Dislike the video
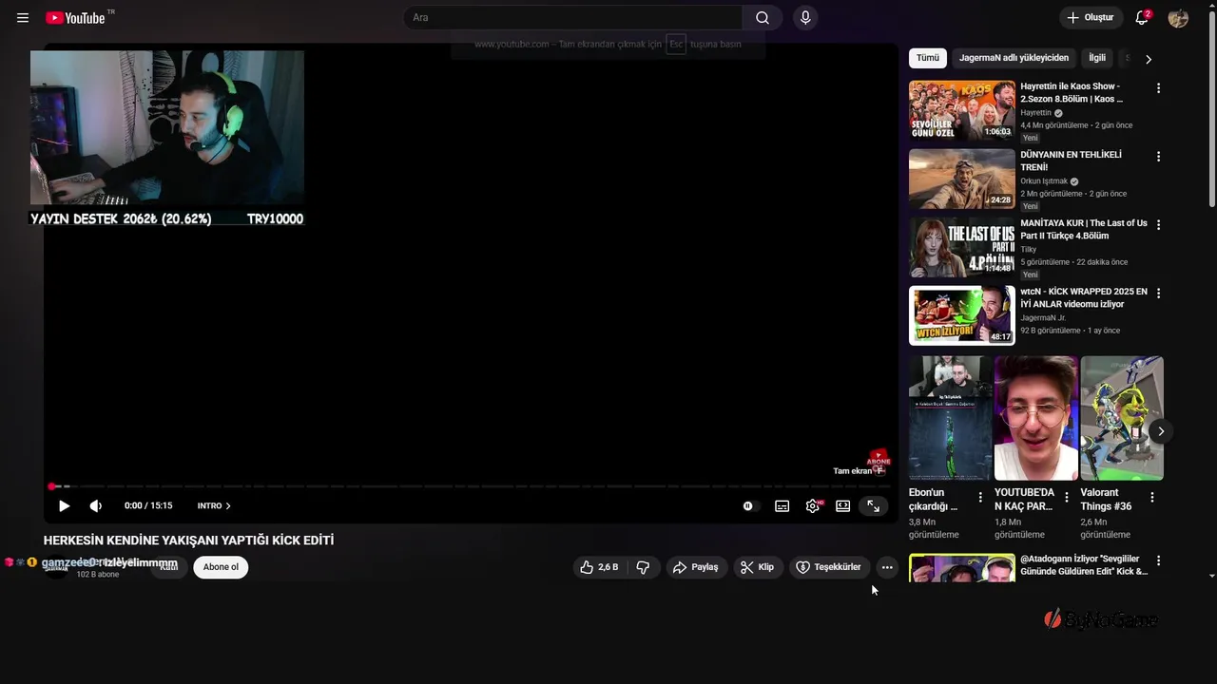 643,567
